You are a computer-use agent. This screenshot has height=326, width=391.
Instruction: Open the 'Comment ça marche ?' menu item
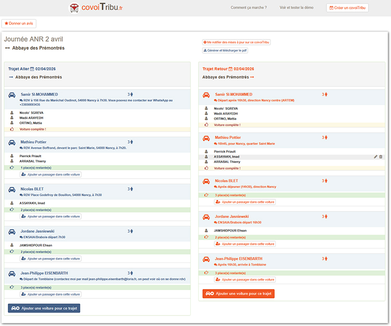(249, 8)
